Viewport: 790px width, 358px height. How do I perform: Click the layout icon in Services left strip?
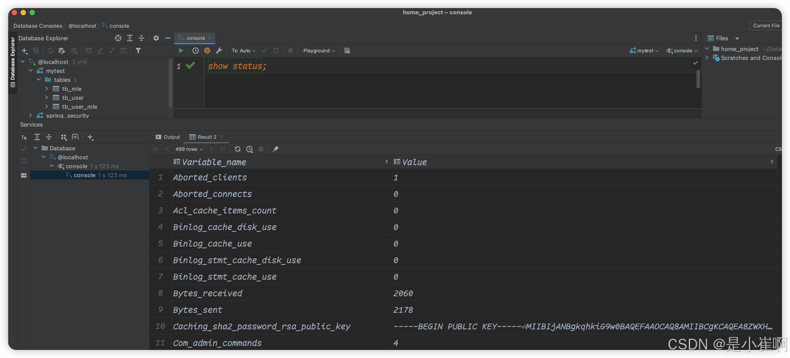tap(24, 175)
